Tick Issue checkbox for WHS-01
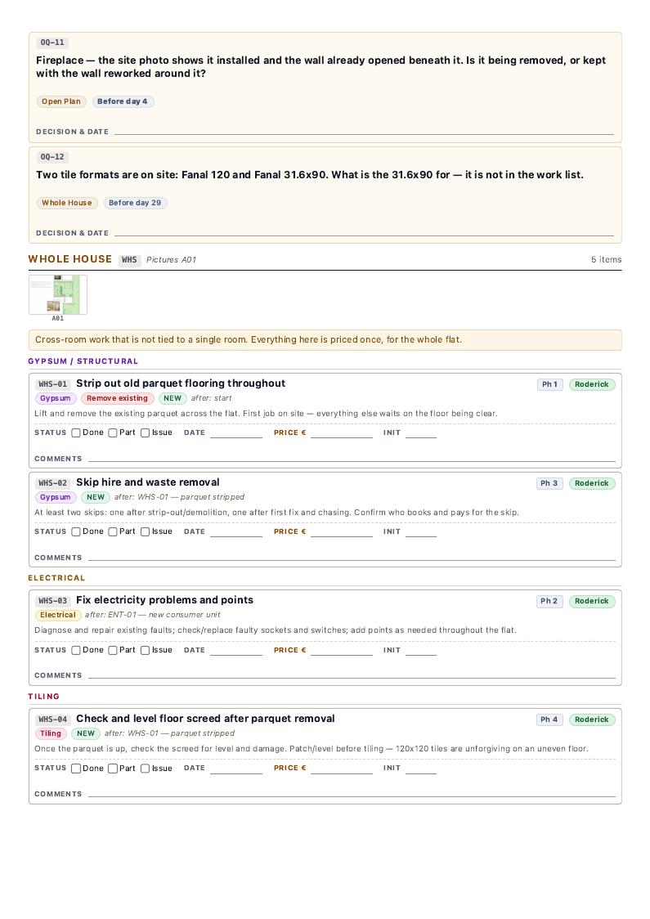 pos(145,433)
